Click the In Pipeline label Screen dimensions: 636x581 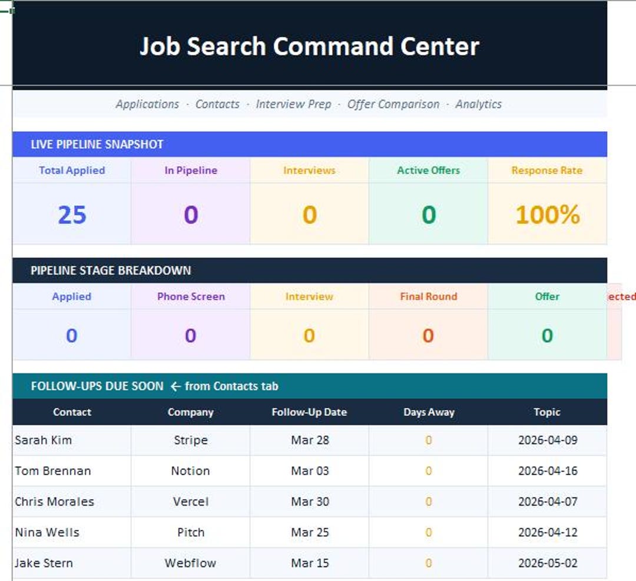point(191,170)
